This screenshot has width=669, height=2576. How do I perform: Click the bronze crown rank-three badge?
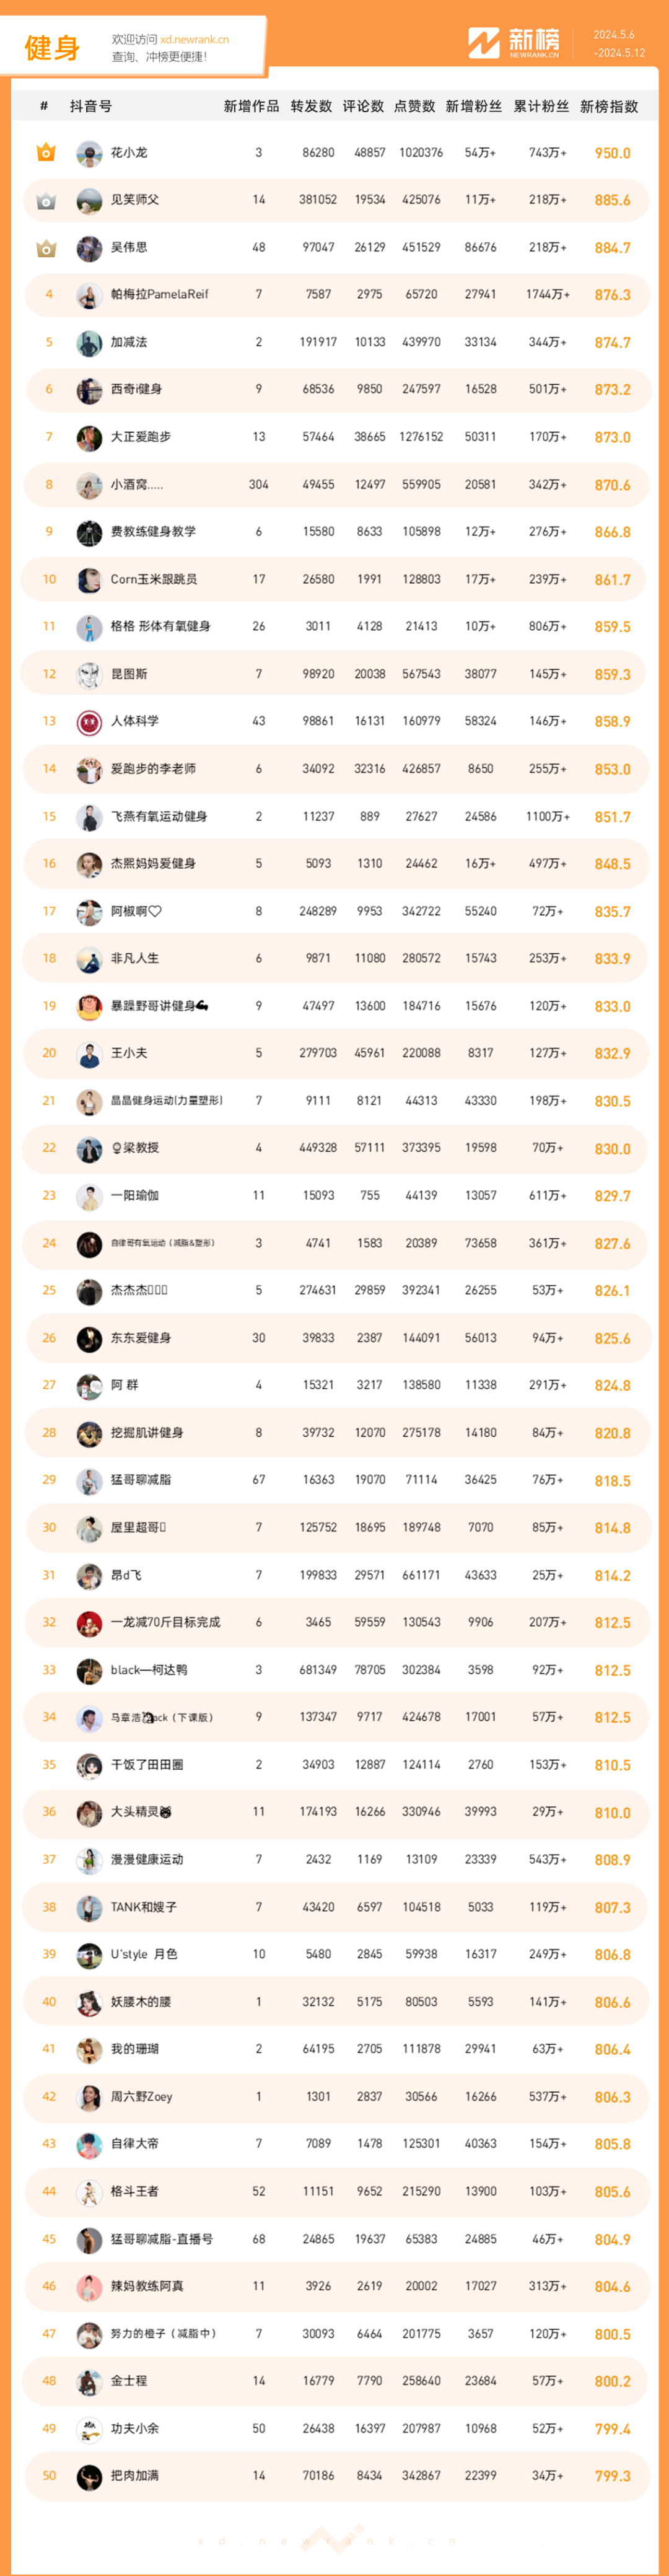(46, 248)
